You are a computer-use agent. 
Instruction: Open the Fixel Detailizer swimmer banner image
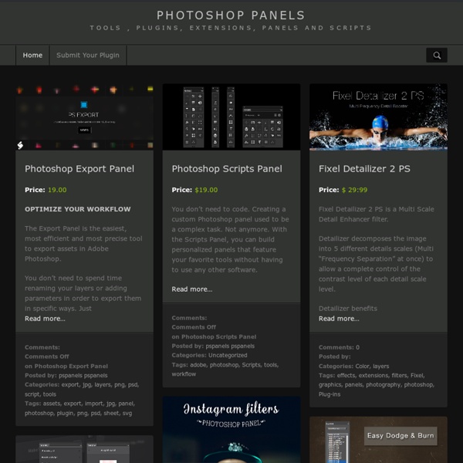pyautogui.click(x=378, y=117)
